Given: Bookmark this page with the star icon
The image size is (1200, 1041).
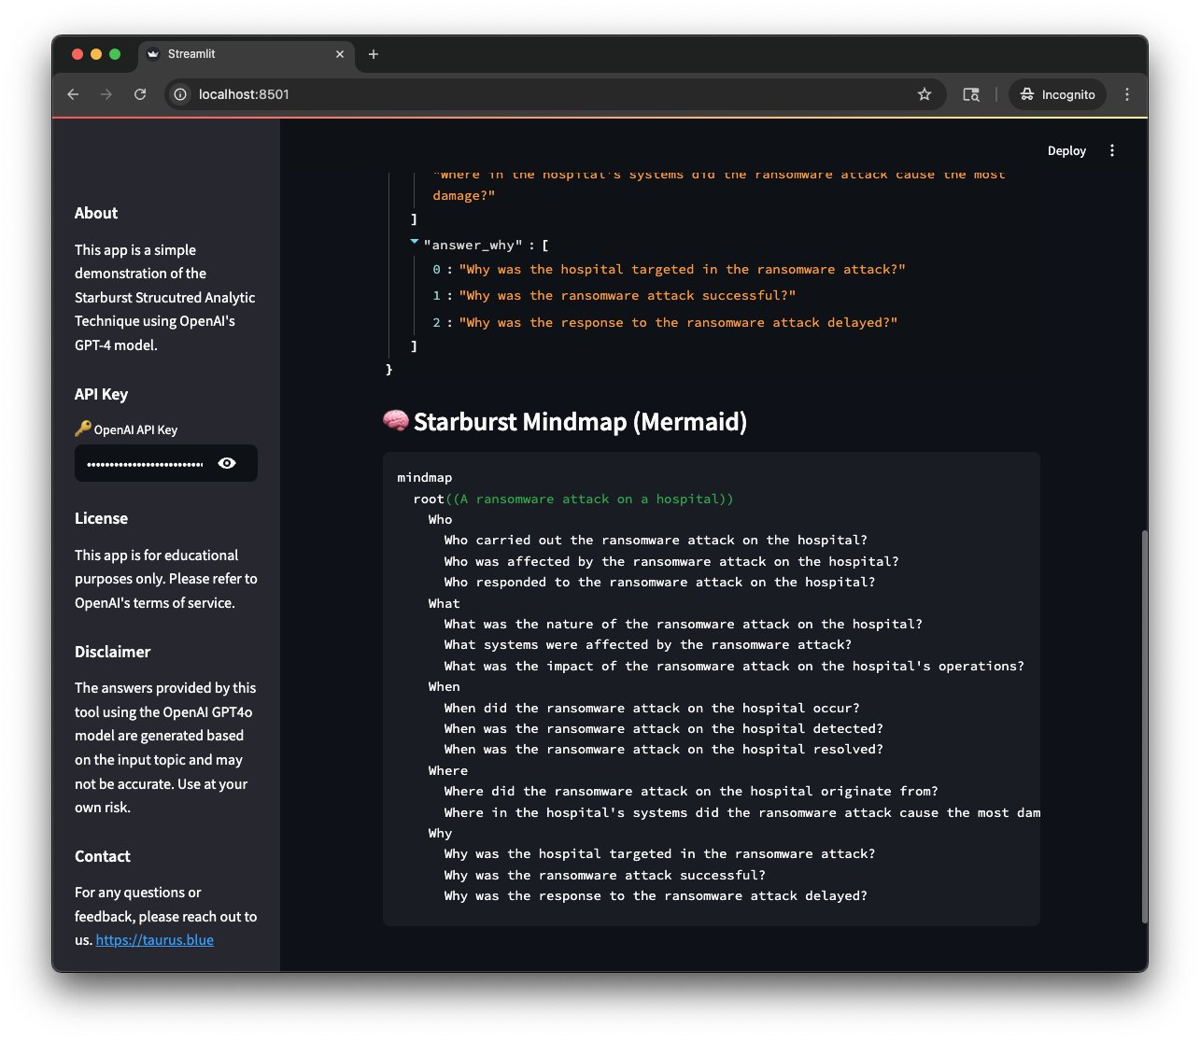Looking at the screenshot, I should point(925,94).
